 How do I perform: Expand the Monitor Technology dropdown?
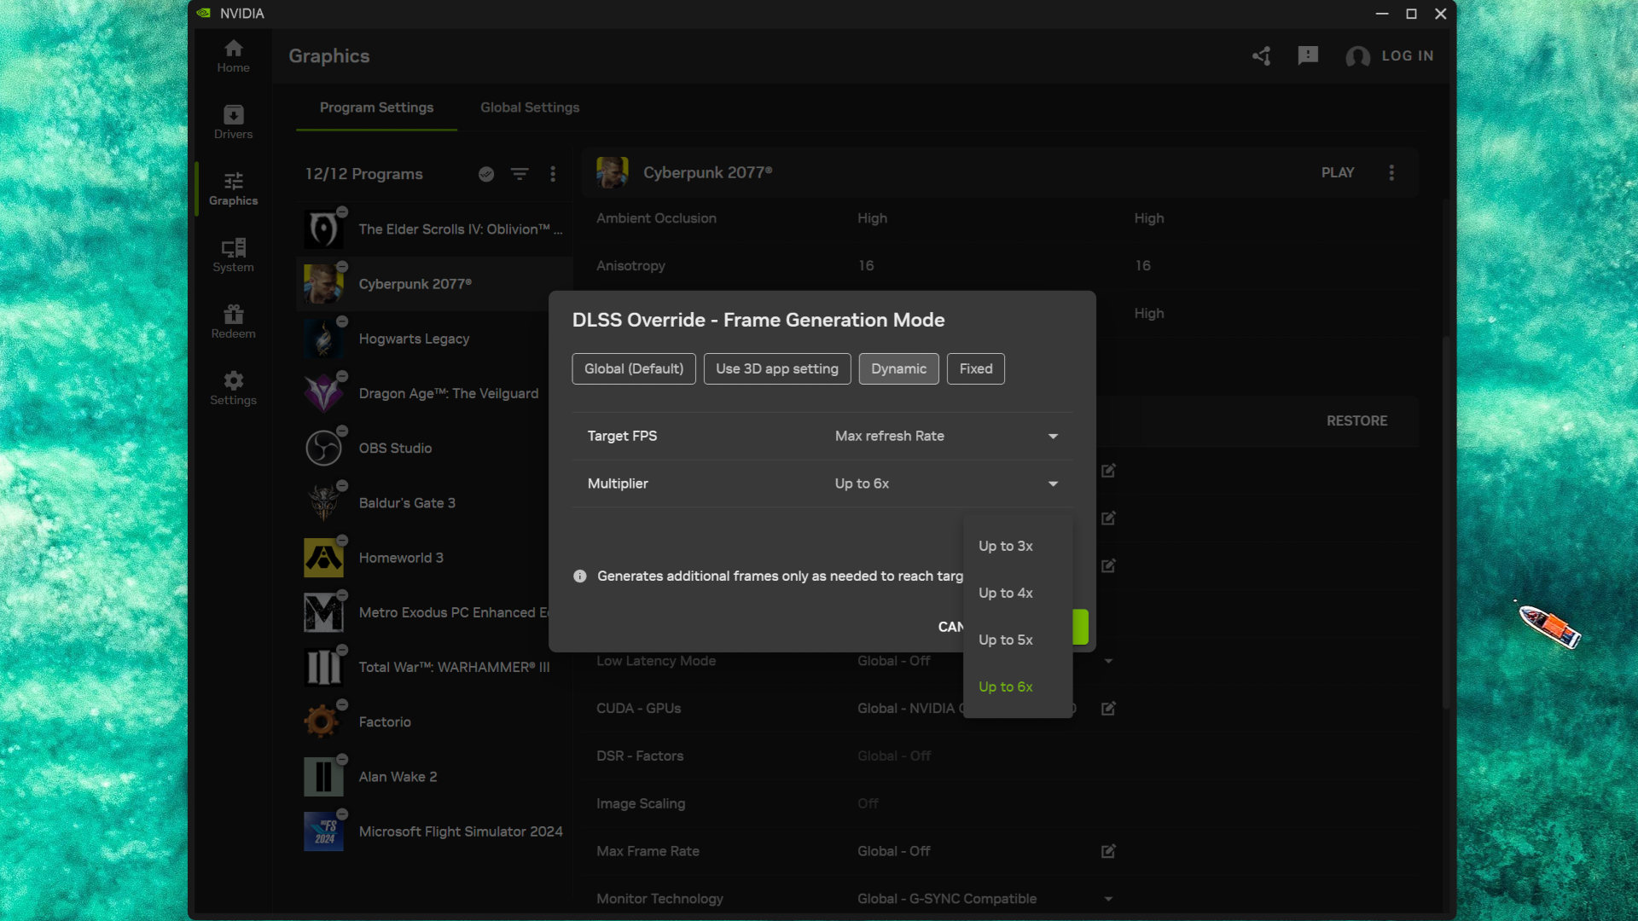tap(1107, 898)
